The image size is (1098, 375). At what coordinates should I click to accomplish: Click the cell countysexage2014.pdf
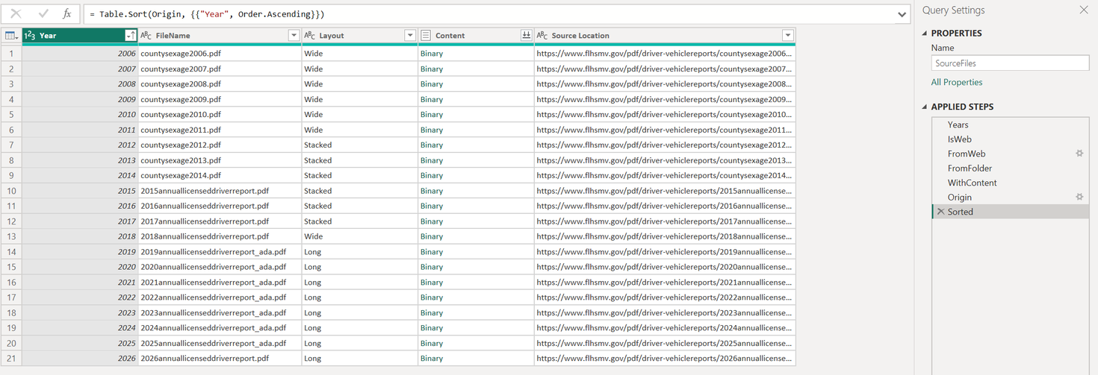coord(220,175)
